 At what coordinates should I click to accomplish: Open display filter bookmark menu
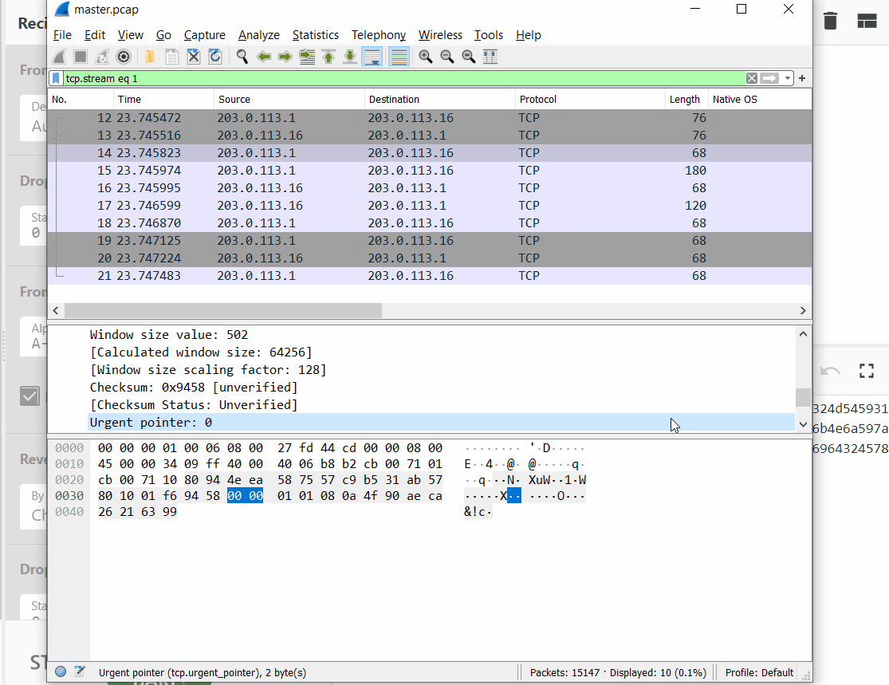pyautogui.click(x=56, y=78)
